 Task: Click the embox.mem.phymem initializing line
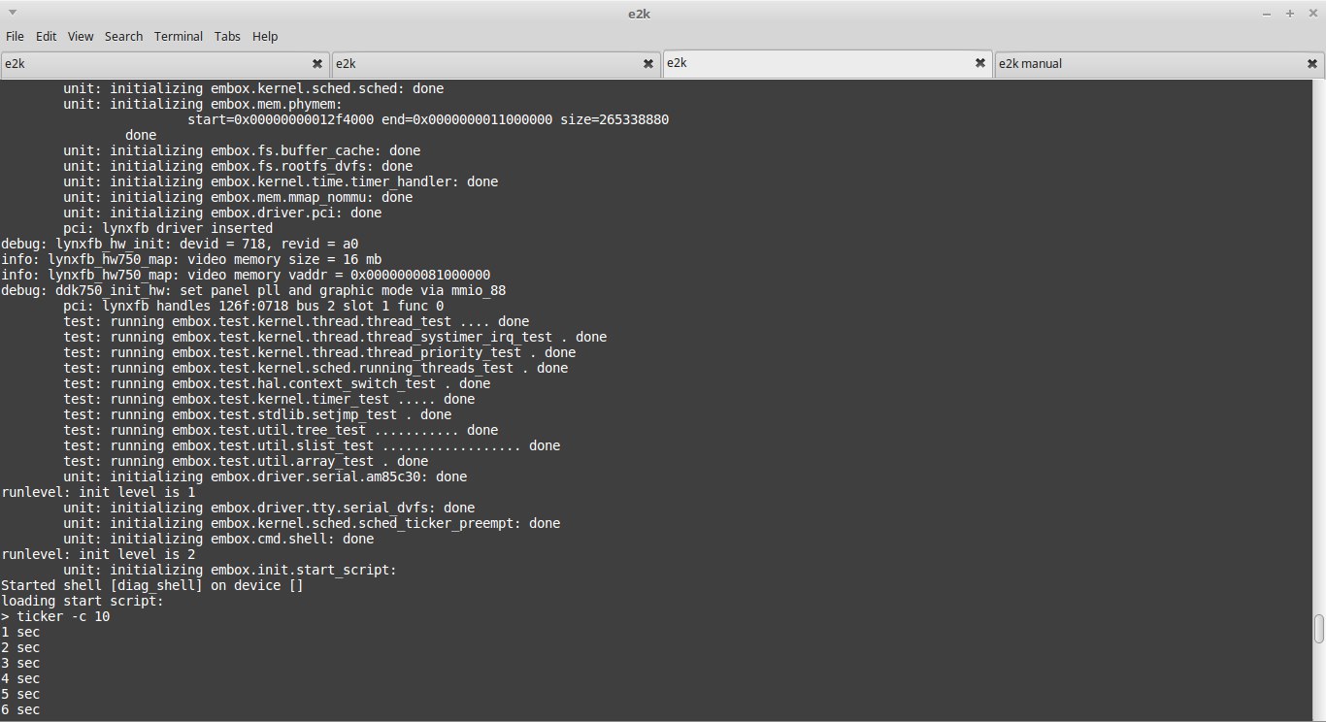(x=203, y=104)
